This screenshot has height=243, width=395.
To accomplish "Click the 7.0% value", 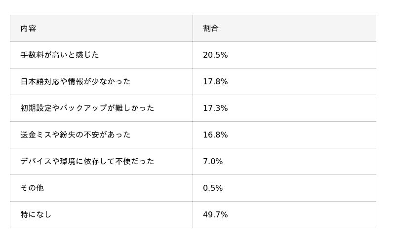I will (x=213, y=162).
